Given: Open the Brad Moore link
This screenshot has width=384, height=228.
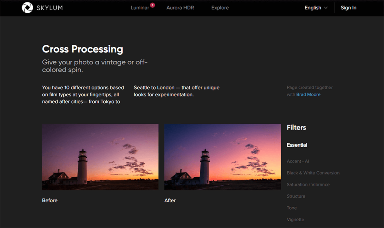Looking at the screenshot, I should pyautogui.click(x=308, y=94).
